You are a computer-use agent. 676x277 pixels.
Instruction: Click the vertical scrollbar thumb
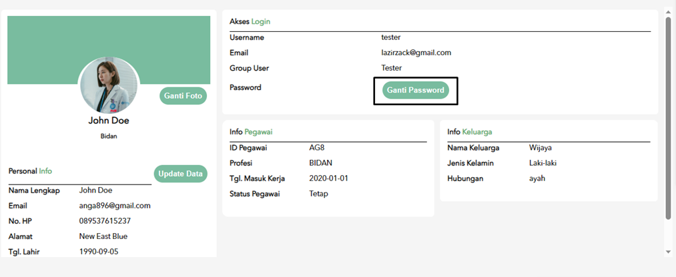click(x=668, y=119)
